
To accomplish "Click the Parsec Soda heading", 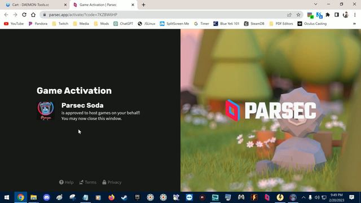I will 82,105.
